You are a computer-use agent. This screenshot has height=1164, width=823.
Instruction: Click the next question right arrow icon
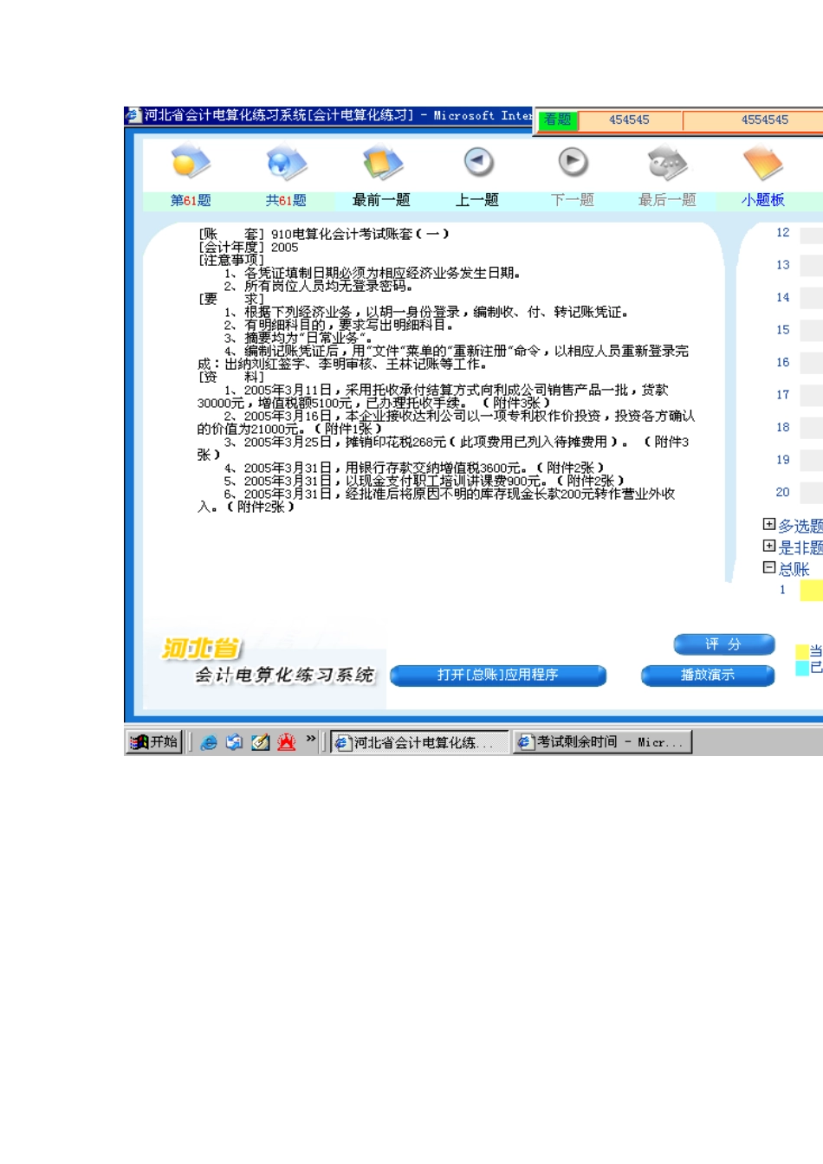pos(573,162)
